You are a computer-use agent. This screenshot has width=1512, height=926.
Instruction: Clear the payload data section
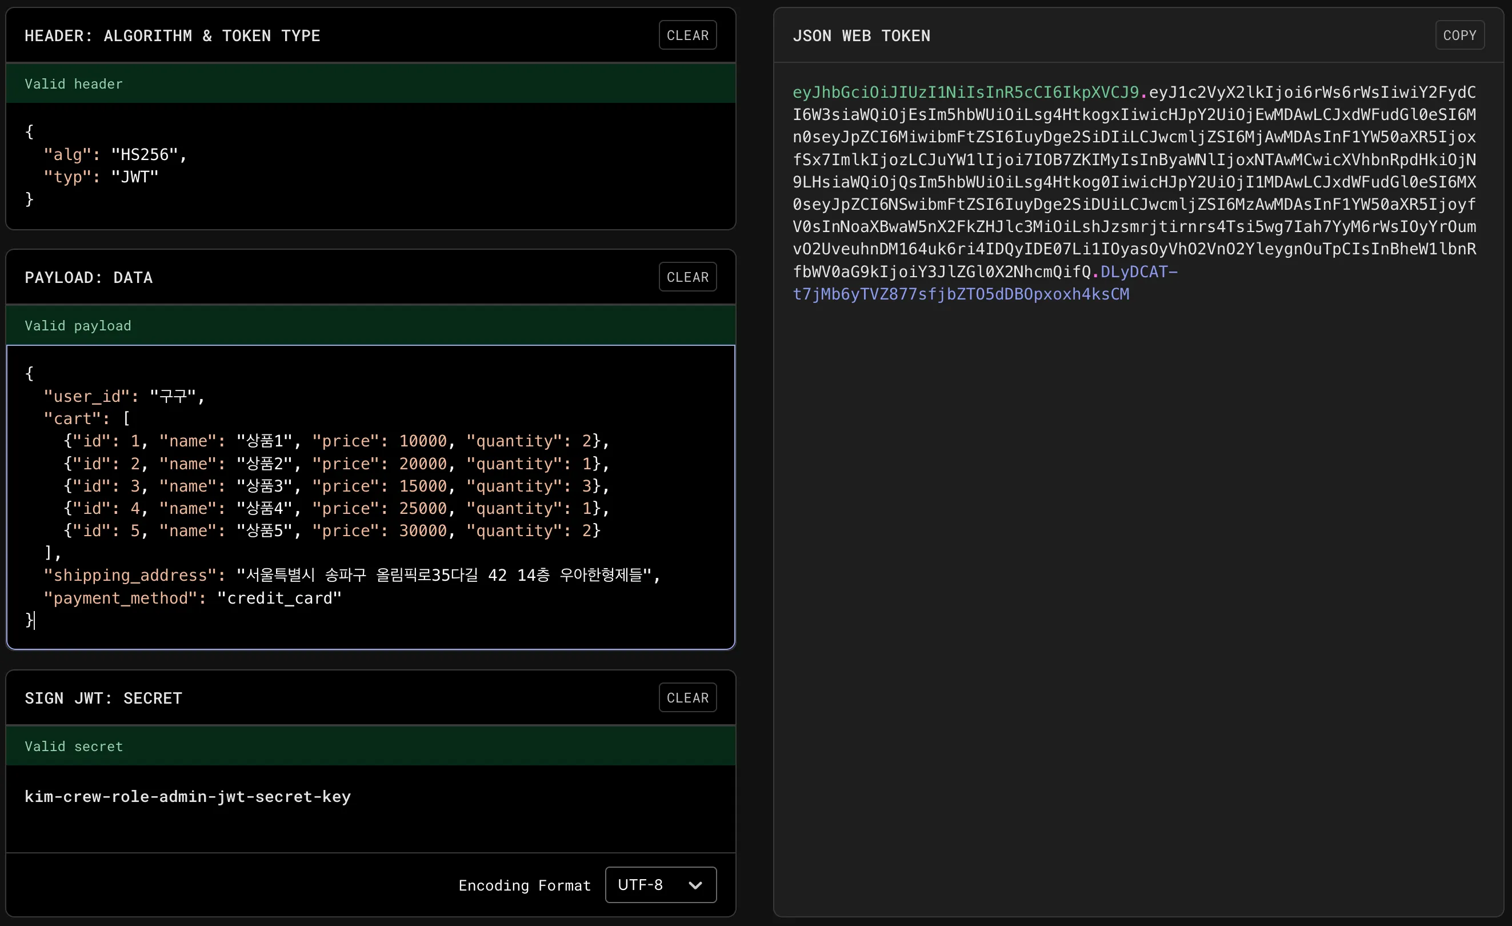687,277
